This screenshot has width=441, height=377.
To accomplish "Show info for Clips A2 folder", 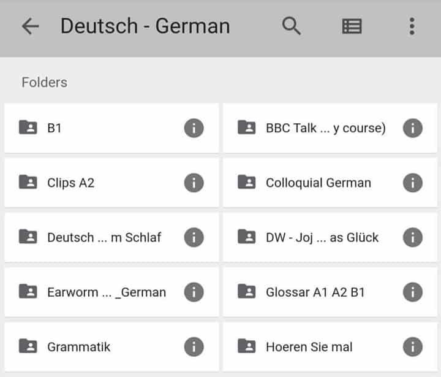I will (194, 183).
